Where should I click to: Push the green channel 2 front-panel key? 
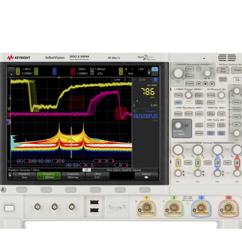tap(198, 163)
